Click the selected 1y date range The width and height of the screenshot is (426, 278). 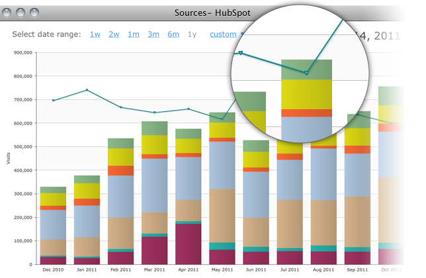click(192, 34)
